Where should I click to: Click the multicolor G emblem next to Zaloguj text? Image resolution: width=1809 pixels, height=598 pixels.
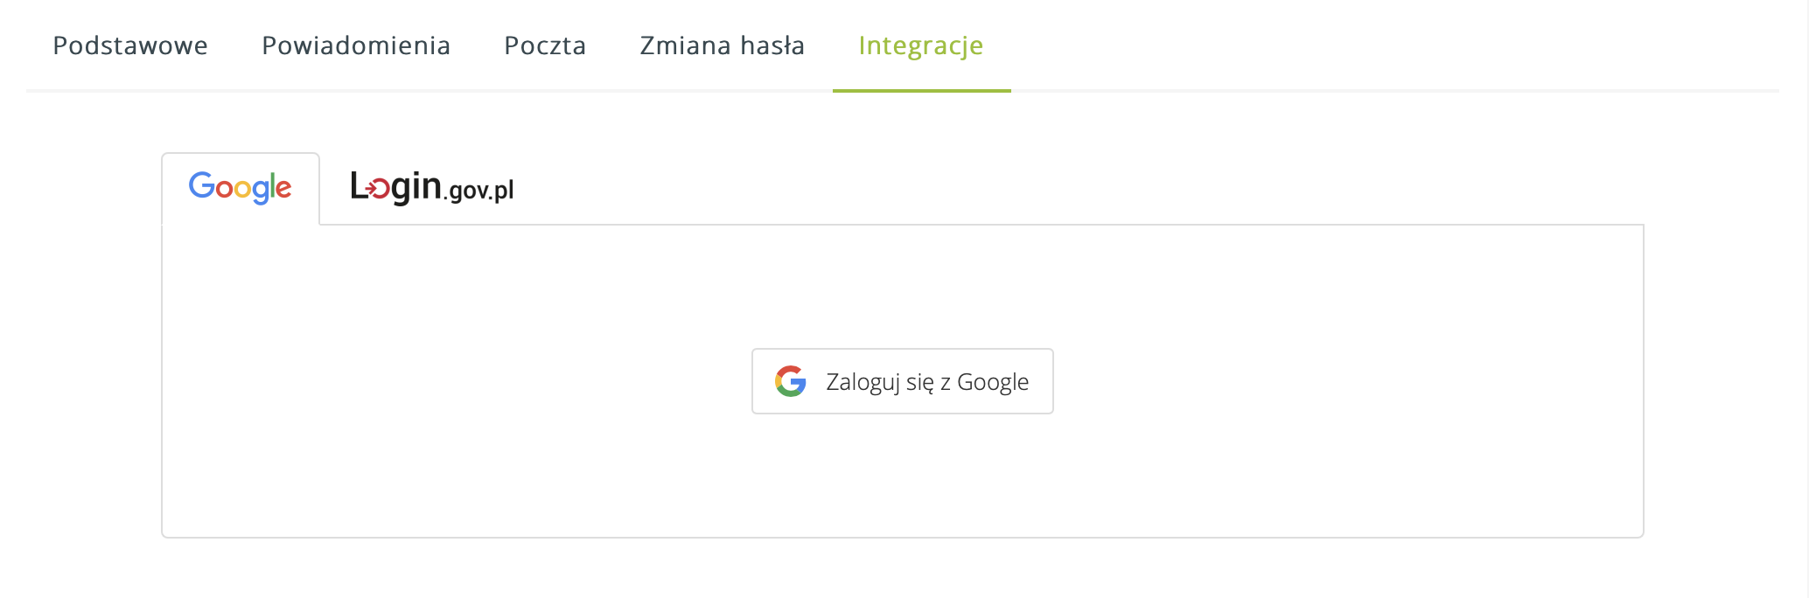coord(790,380)
